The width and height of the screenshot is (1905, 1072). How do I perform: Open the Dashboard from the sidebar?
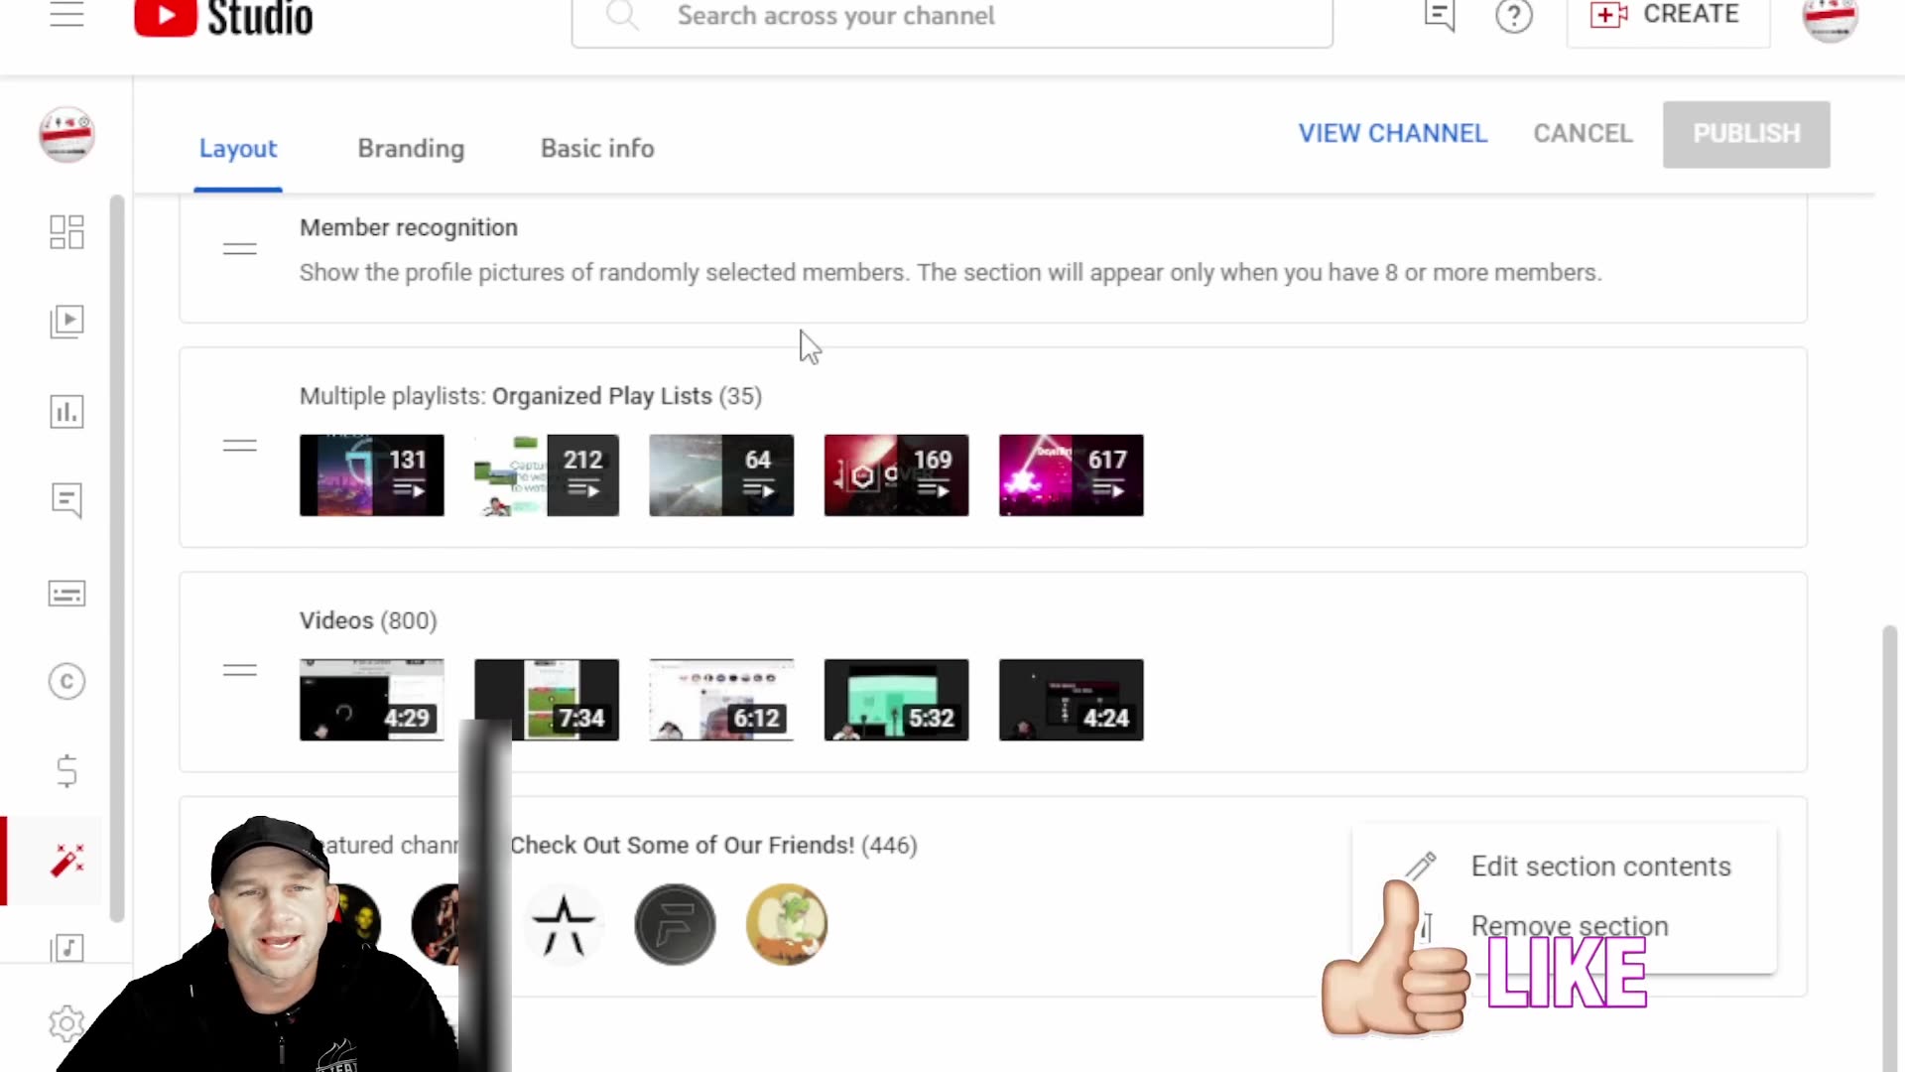[x=66, y=231]
